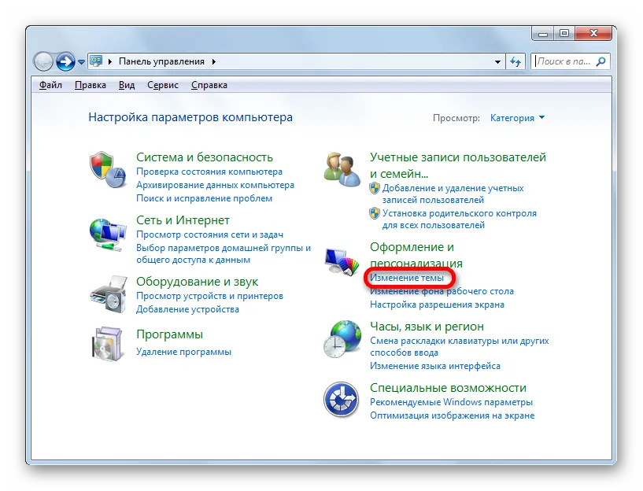Open the Programs disc box icon
Screen dimensions: 643x491
pos(107,344)
